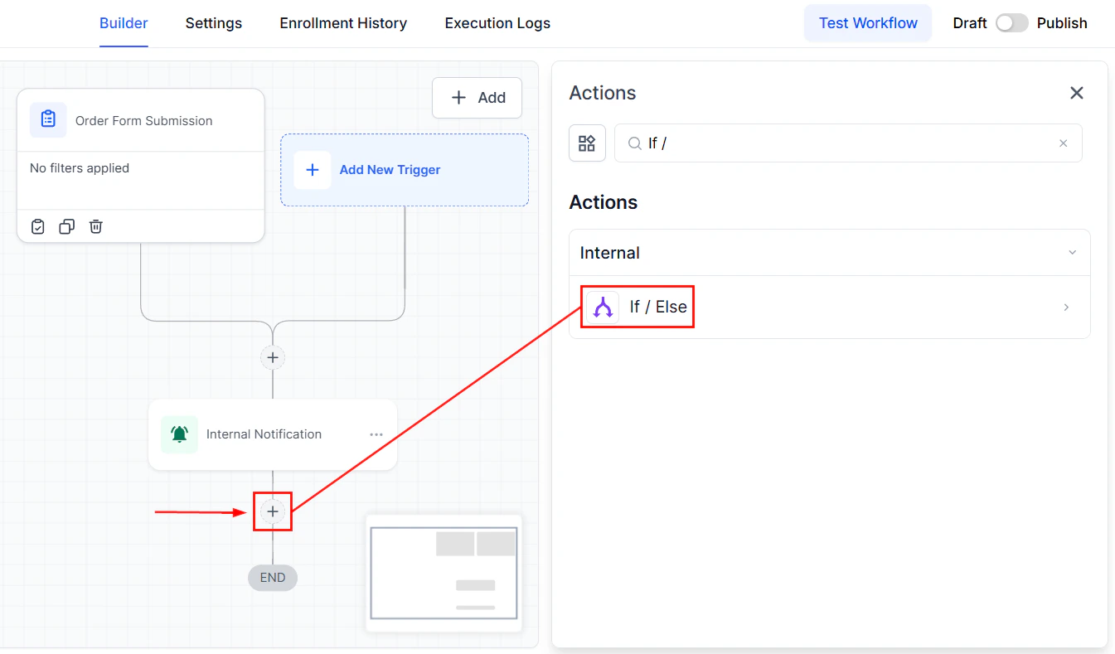This screenshot has height=654, width=1115.
Task: Click the If / Else row arrow
Action: pyautogui.click(x=1066, y=308)
